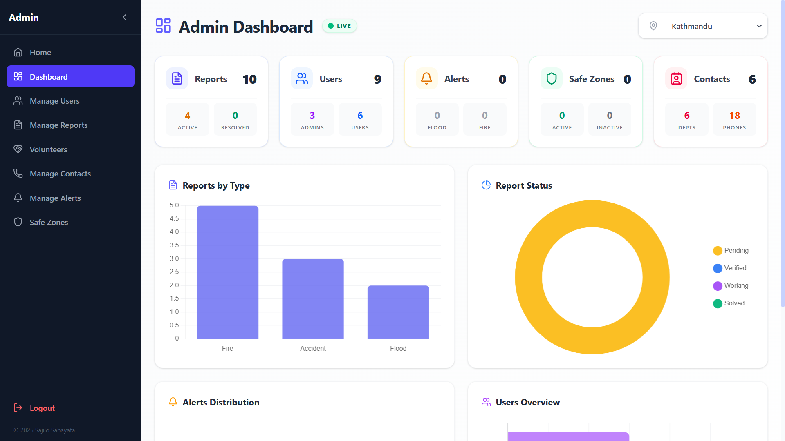Select Dashboard in the sidebar menu
This screenshot has height=441, width=785.
coord(70,76)
